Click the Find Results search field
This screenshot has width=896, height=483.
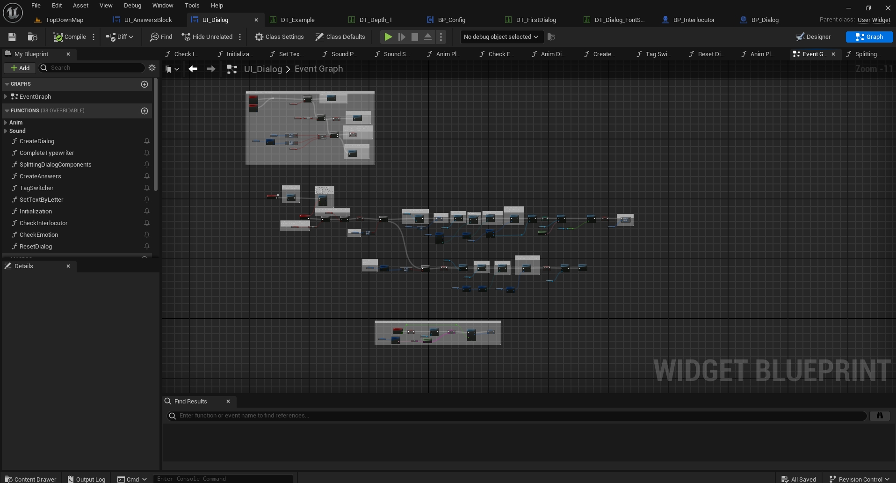[514, 416]
